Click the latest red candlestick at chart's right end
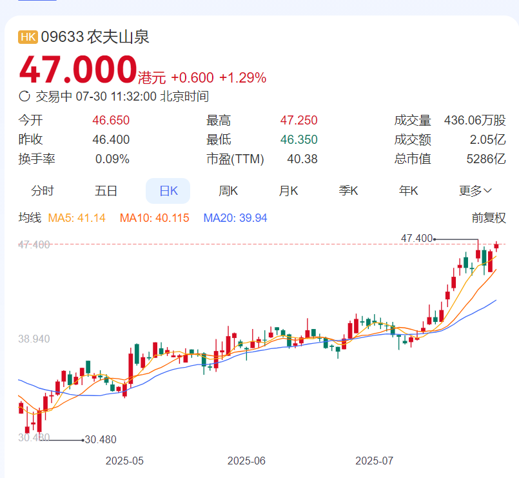Image resolution: width=519 pixels, height=478 pixels. 496,246
